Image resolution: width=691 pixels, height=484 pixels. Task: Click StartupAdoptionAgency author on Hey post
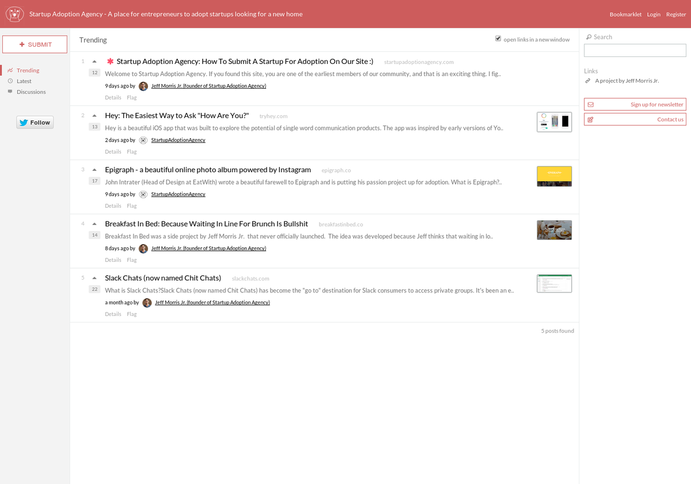tap(178, 140)
